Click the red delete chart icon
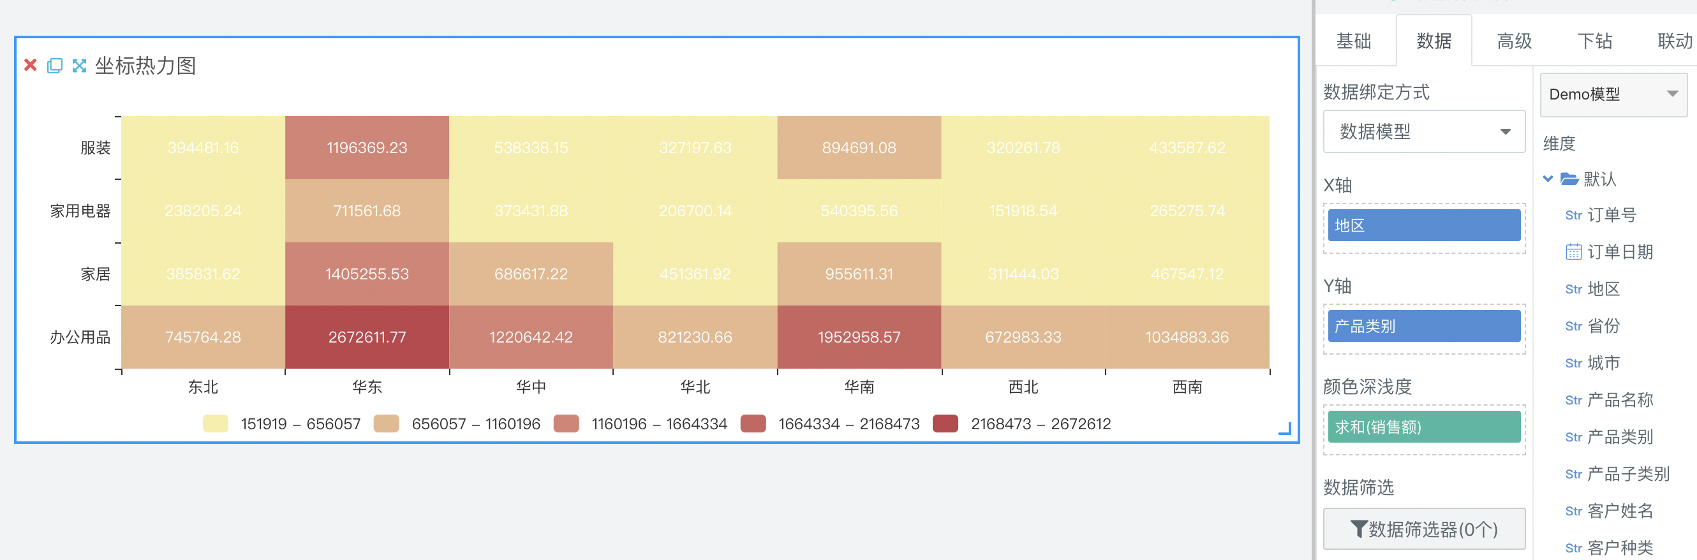Viewport: 1697px width, 560px height. (x=31, y=65)
